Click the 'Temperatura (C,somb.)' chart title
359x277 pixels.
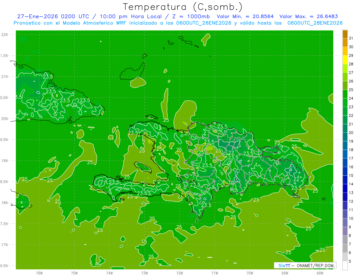click(182, 7)
